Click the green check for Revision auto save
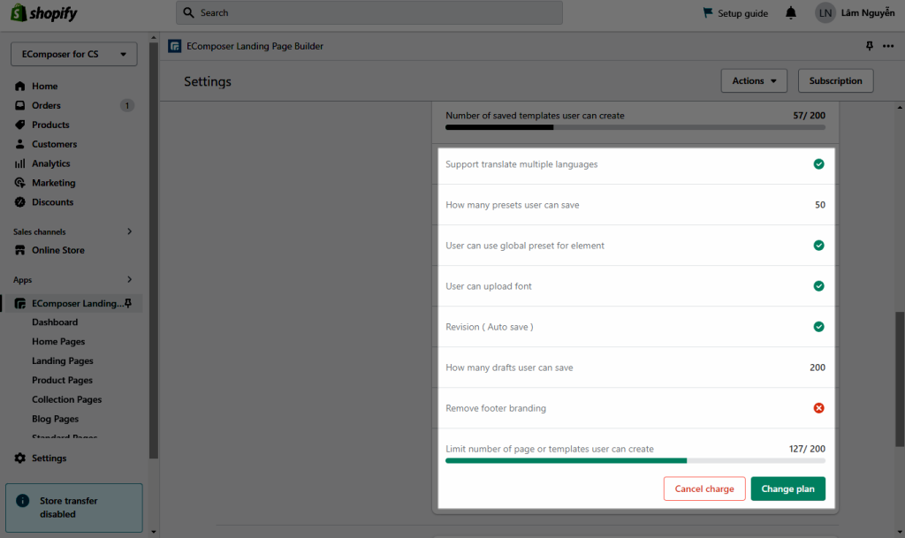 click(x=818, y=327)
